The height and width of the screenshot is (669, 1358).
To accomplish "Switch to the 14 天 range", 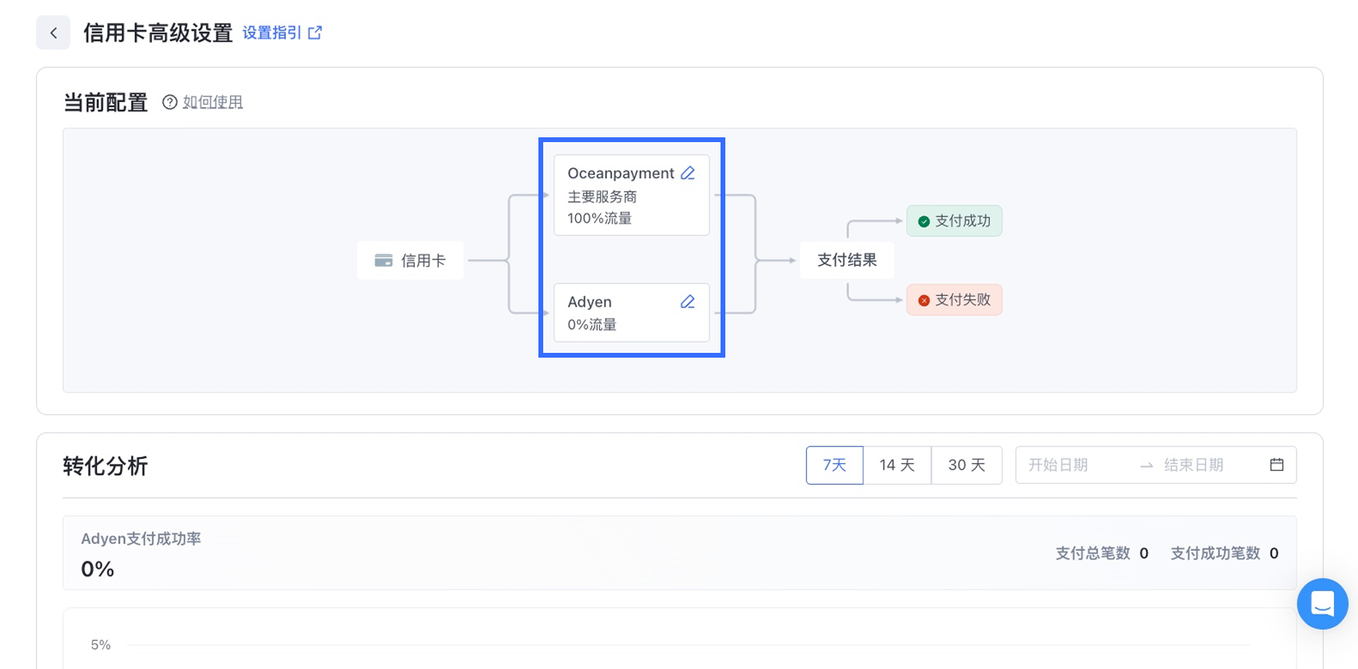I will [897, 465].
